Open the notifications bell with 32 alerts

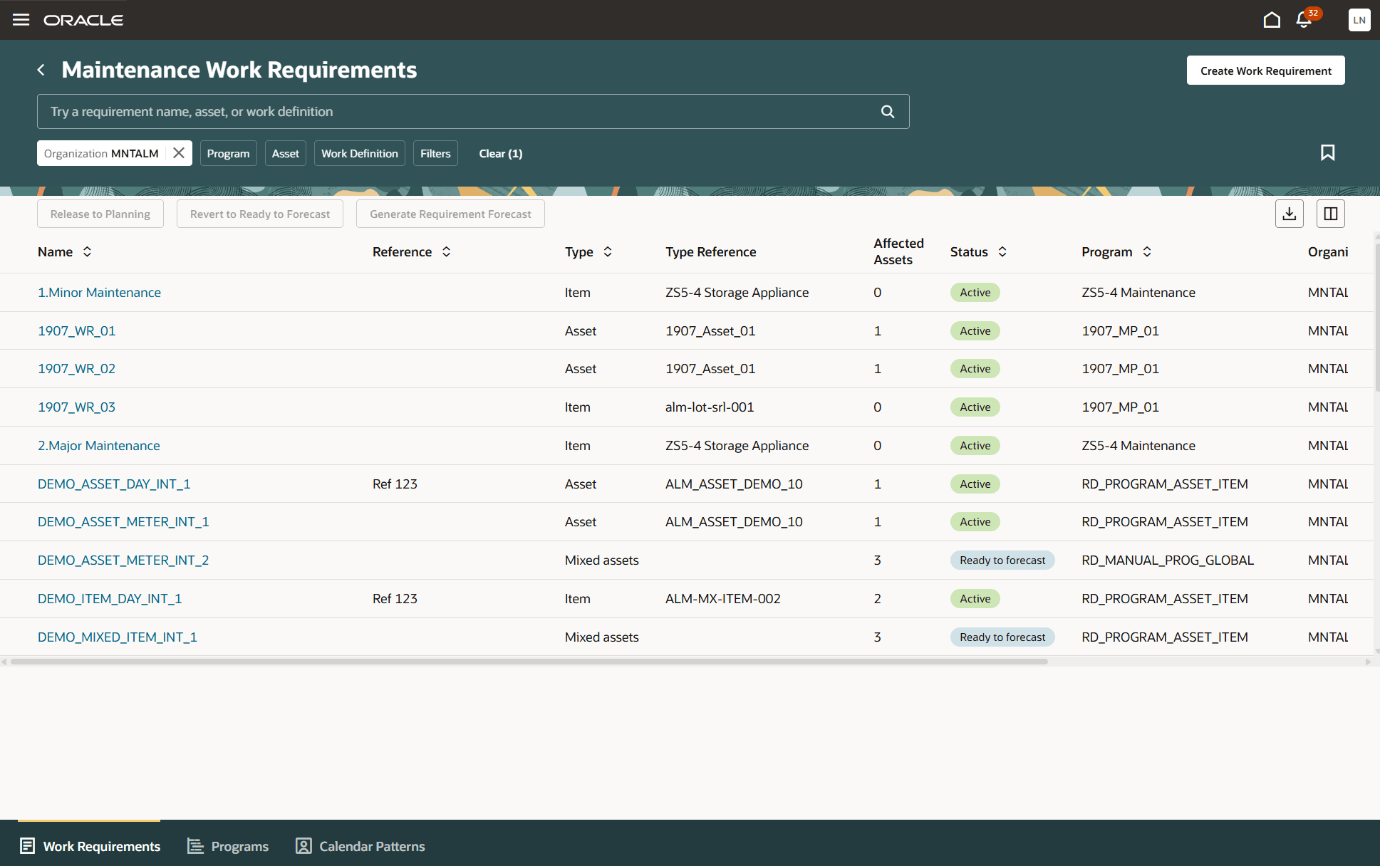tap(1303, 20)
